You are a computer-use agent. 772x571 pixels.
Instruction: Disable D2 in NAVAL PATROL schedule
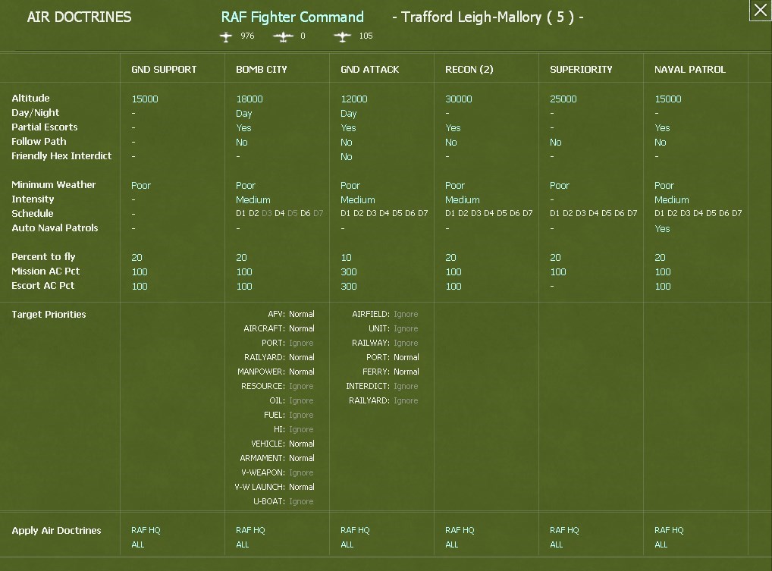673,214
